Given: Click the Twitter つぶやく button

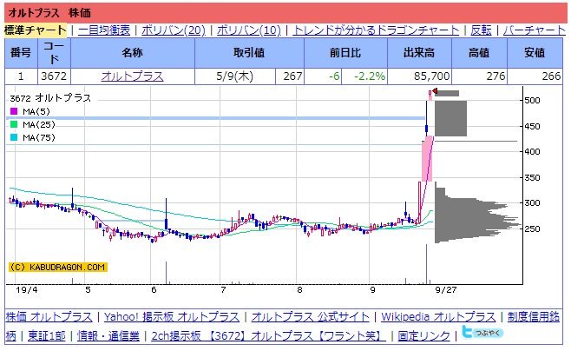Looking at the screenshot, I should [482, 332].
